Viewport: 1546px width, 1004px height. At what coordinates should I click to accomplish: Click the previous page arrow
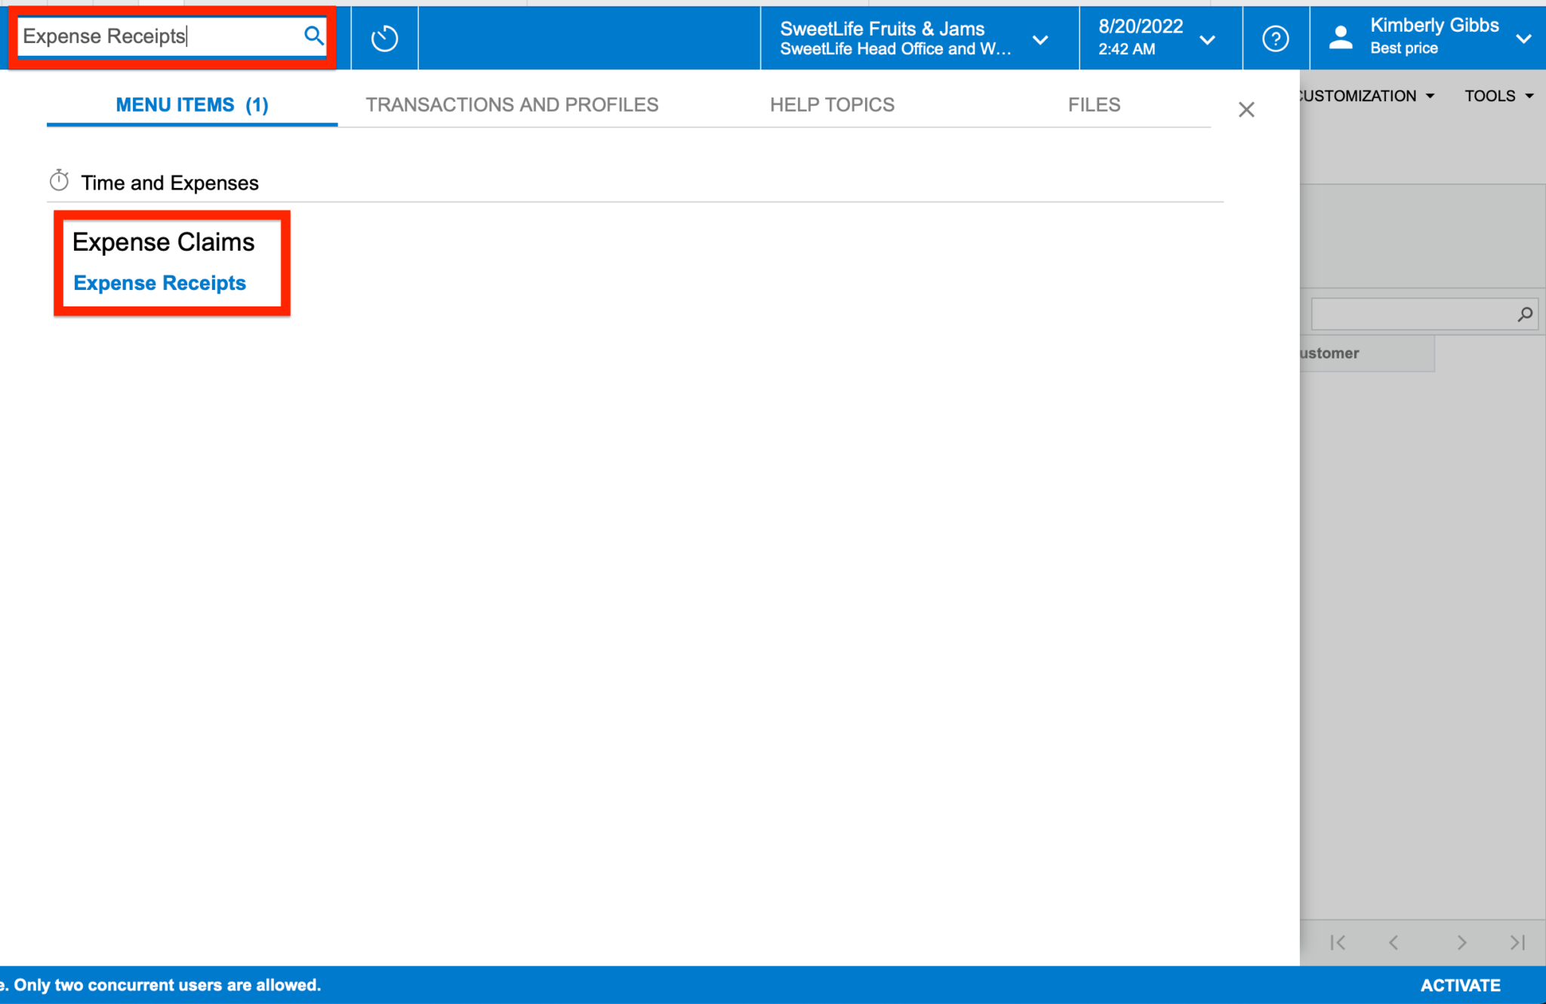pyautogui.click(x=1393, y=942)
